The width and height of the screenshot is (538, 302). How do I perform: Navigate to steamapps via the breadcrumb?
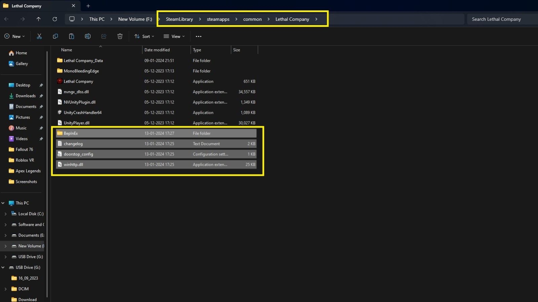coord(218,19)
